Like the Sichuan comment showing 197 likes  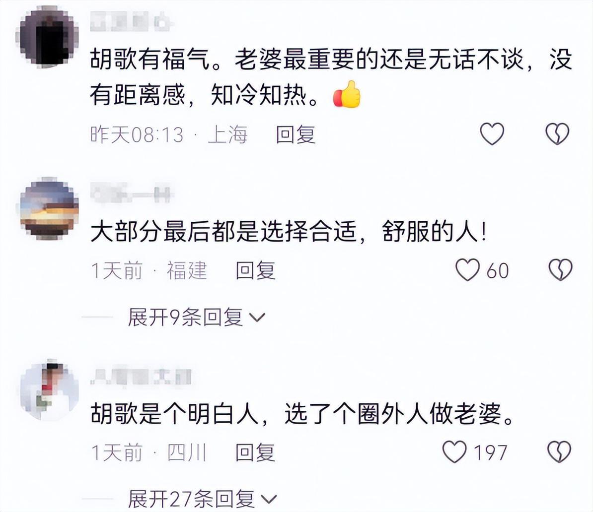[454, 452]
